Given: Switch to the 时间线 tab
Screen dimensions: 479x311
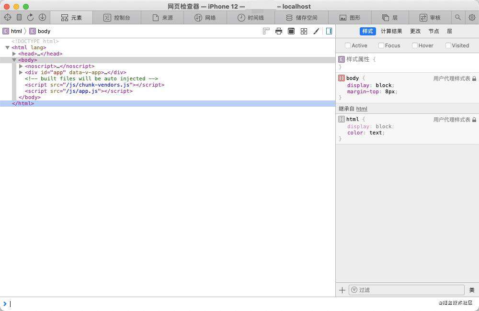Looking at the screenshot, I should pos(251,18).
